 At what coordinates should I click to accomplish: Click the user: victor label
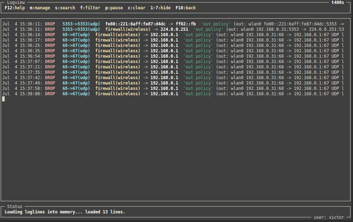[x=329, y=217]
